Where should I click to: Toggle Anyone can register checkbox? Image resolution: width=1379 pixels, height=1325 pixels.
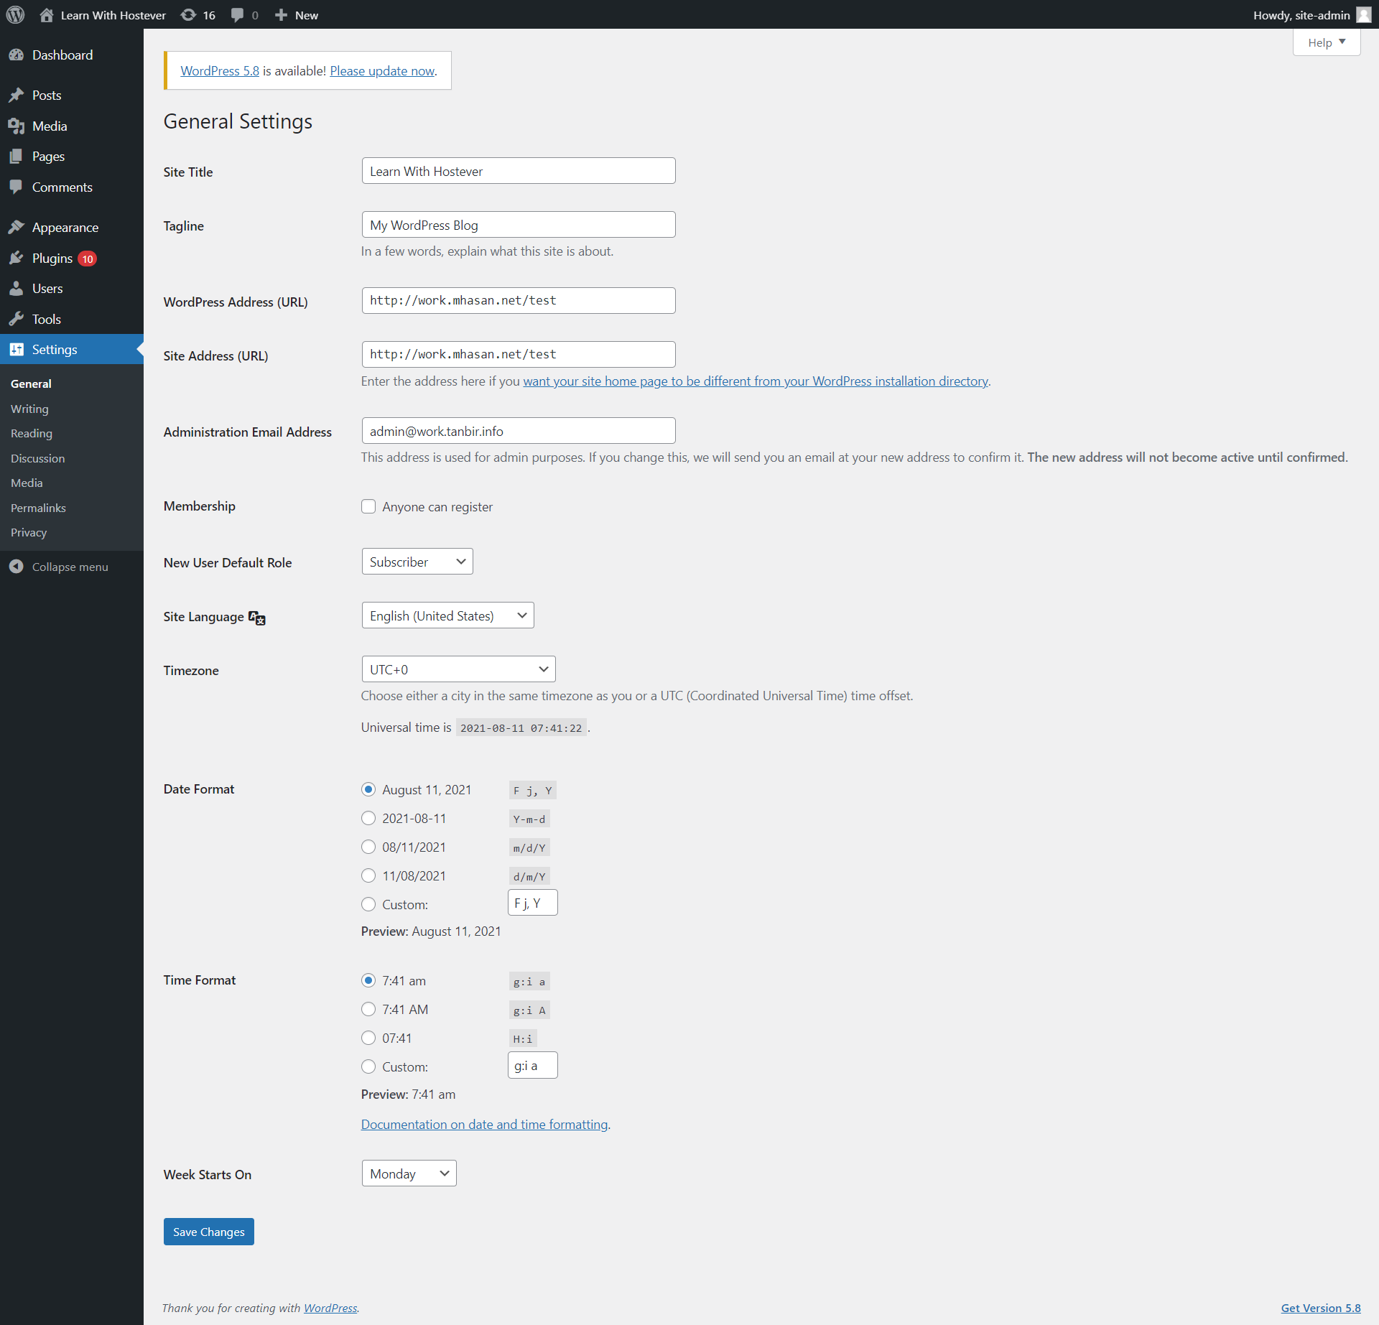tap(368, 506)
